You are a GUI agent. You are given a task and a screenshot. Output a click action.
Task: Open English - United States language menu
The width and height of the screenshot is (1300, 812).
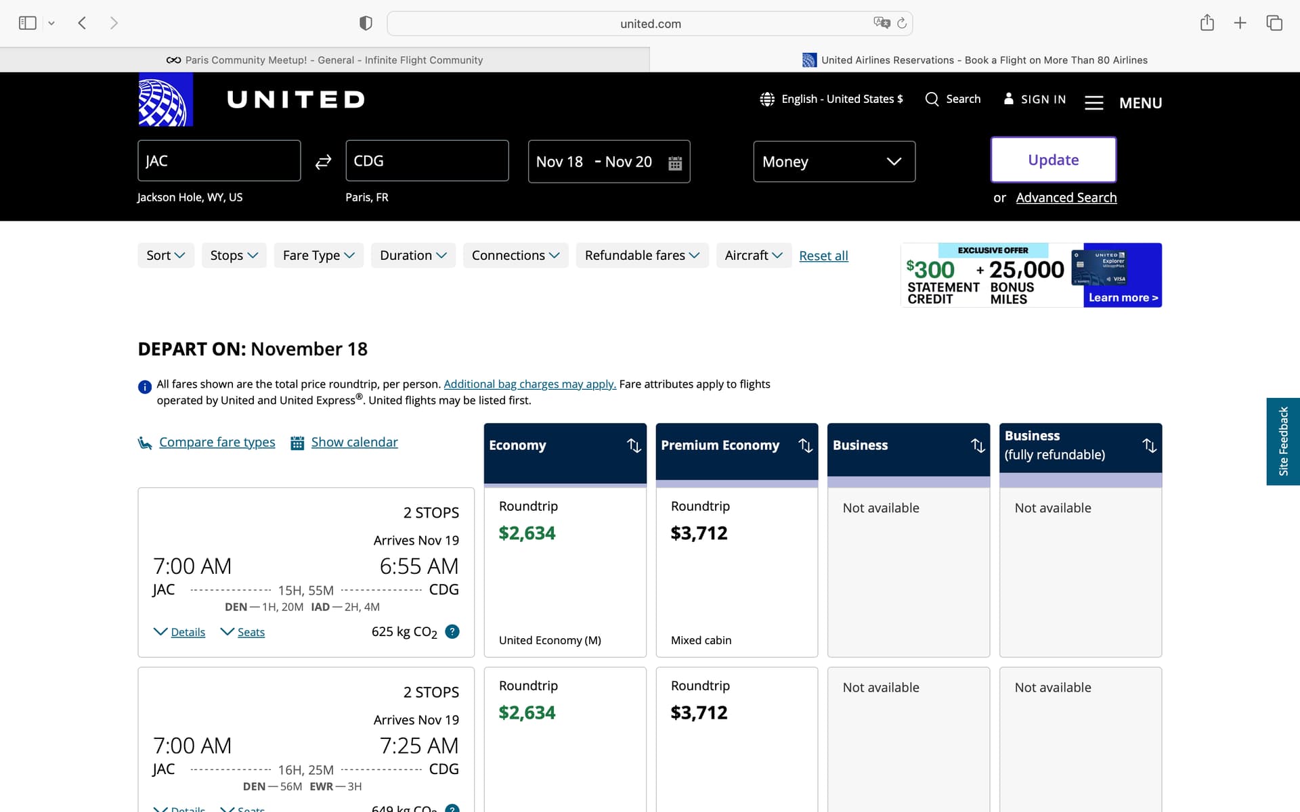(x=831, y=99)
